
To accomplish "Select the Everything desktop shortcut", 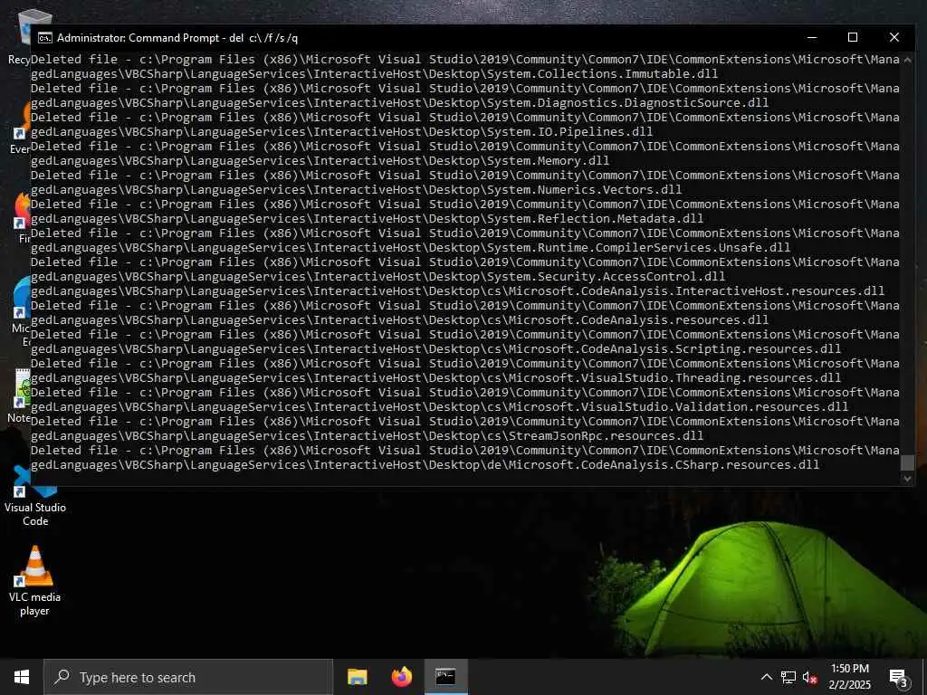I will click(x=22, y=129).
